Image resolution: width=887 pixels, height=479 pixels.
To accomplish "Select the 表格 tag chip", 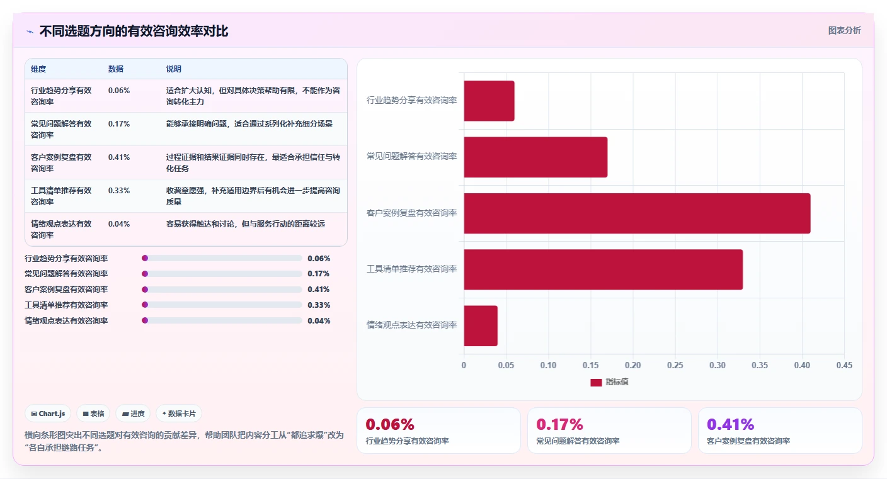I will (93, 414).
